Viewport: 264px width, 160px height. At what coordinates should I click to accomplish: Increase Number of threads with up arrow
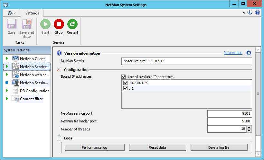coord(249,128)
